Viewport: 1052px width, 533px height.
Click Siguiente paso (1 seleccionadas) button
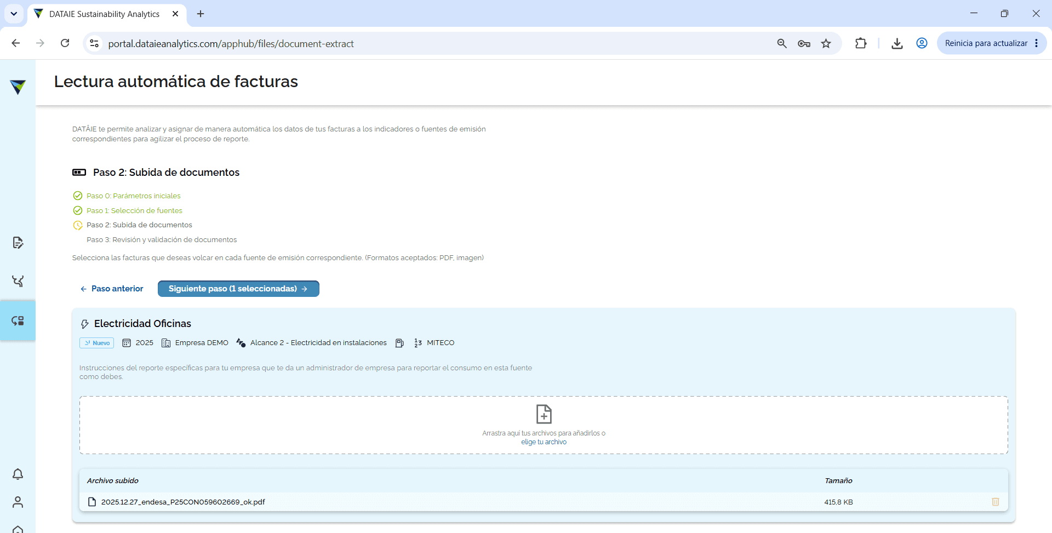[238, 289]
